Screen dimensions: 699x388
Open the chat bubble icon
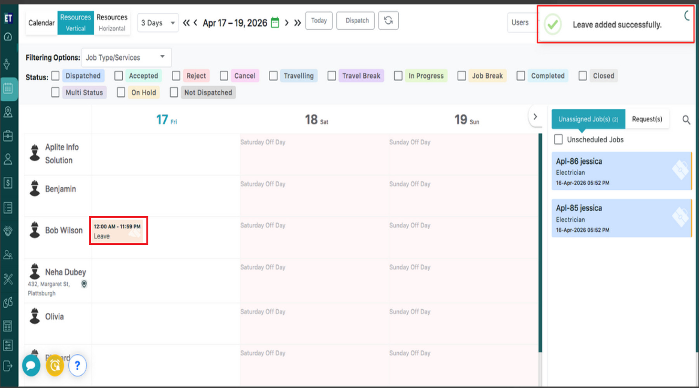tap(31, 365)
